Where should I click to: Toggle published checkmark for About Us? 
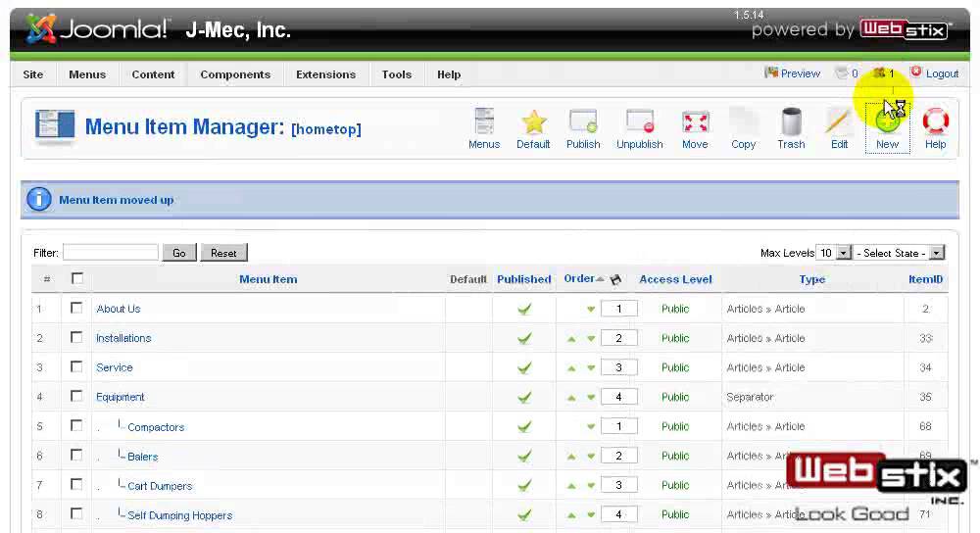[524, 309]
